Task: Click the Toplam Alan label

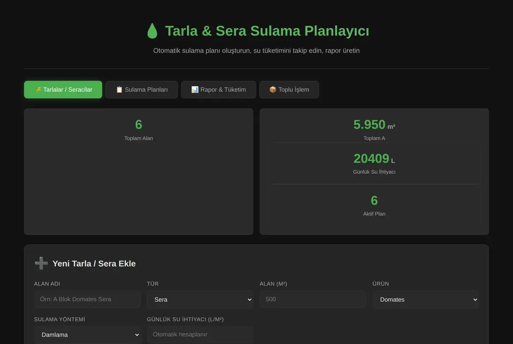Action: 139,138
